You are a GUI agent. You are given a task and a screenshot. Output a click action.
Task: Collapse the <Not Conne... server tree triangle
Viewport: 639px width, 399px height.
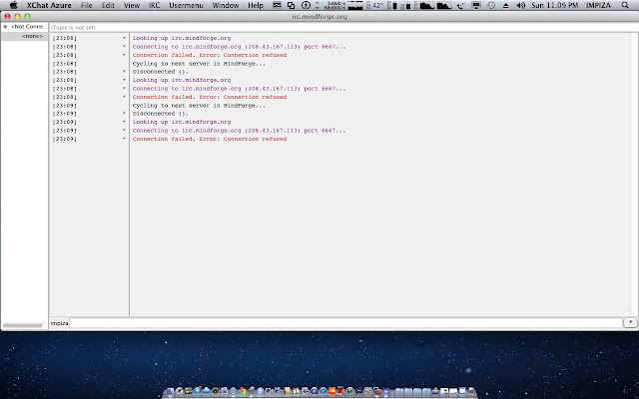click(5, 27)
